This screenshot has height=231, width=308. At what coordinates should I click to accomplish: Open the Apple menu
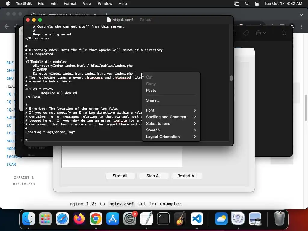pos(8,4)
